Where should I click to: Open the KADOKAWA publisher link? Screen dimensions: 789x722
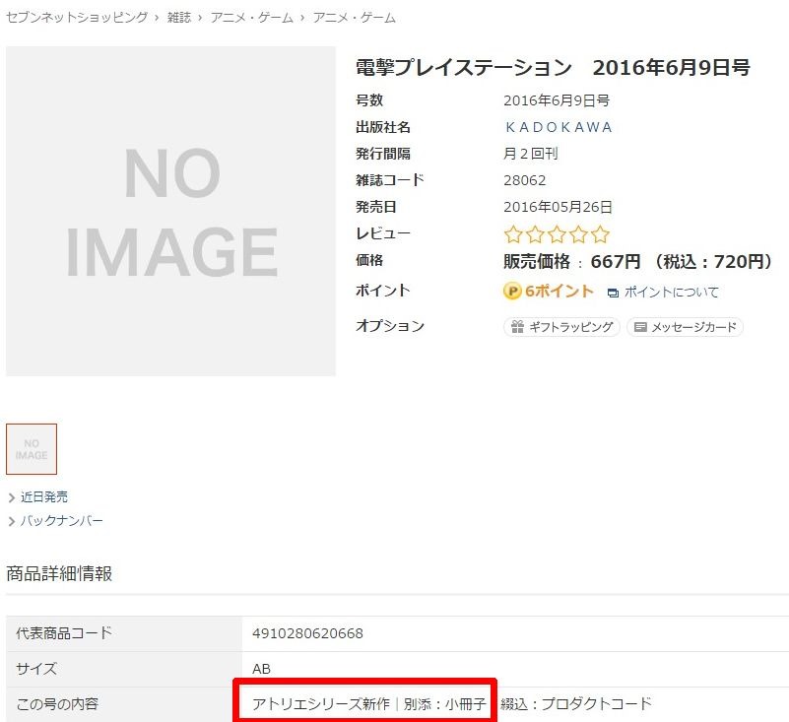[558, 127]
